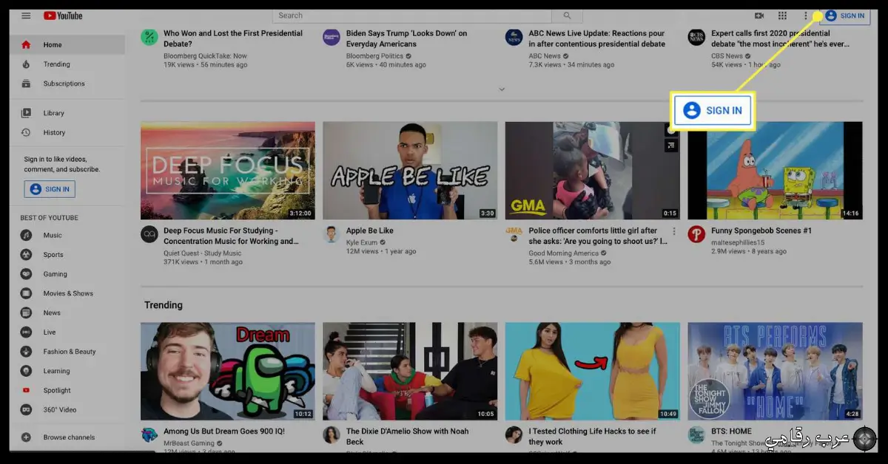Open the create video camera icon
The image size is (888, 464).
click(x=759, y=16)
